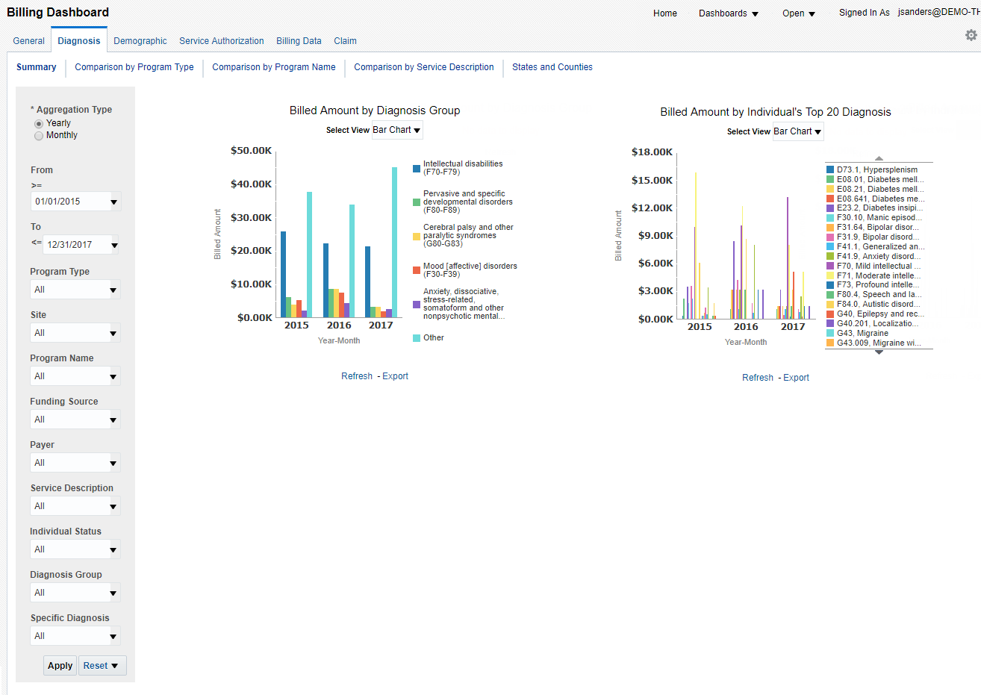Expand the Service Description dropdown
Screen dimensions: 981x695
pyautogui.click(x=113, y=506)
